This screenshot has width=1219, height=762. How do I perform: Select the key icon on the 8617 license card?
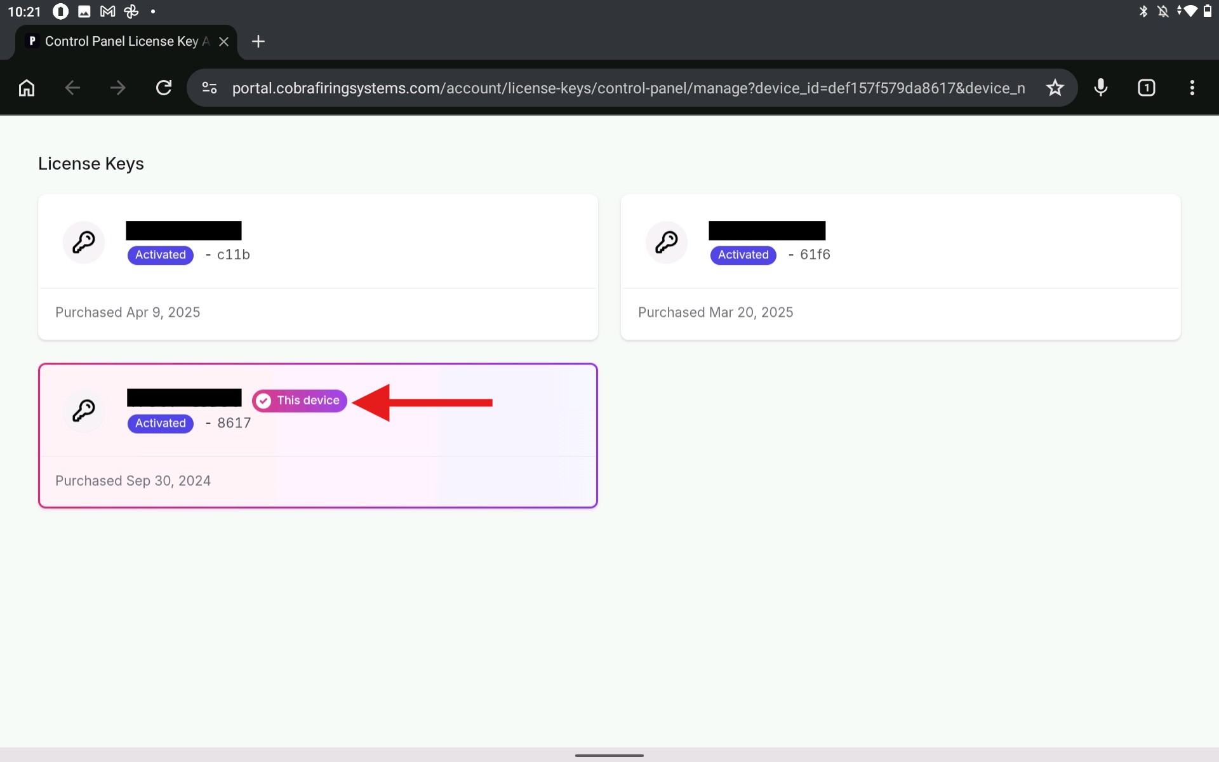(x=83, y=411)
